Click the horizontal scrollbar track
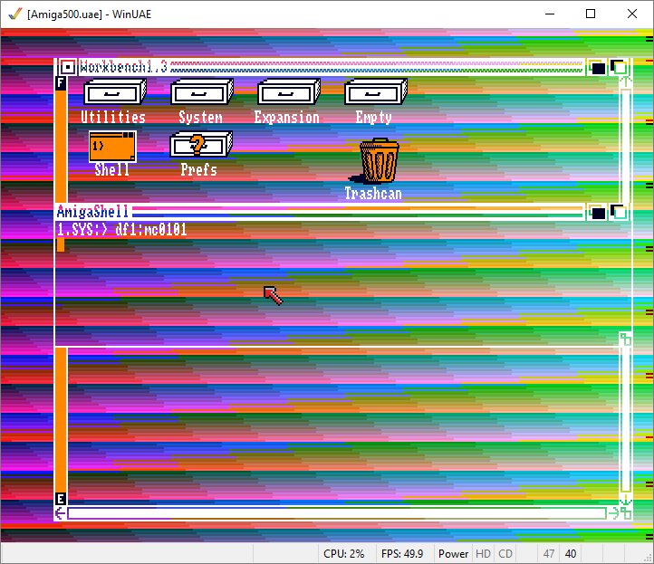This screenshot has height=564, width=654. (337, 513)
